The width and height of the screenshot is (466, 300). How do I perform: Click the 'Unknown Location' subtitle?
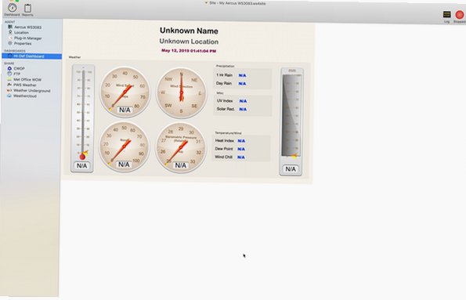click(x=189, y=42)
